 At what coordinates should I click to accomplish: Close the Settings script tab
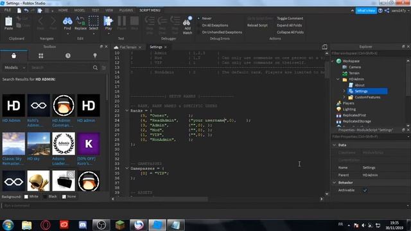point(166,47)
